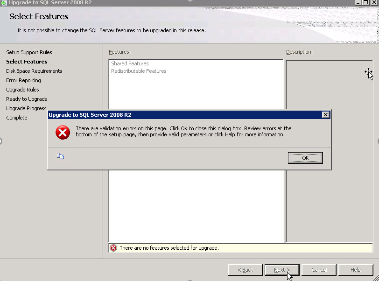
Task: Go to previous page with < Back button
Action: click(x=245, y=270)
